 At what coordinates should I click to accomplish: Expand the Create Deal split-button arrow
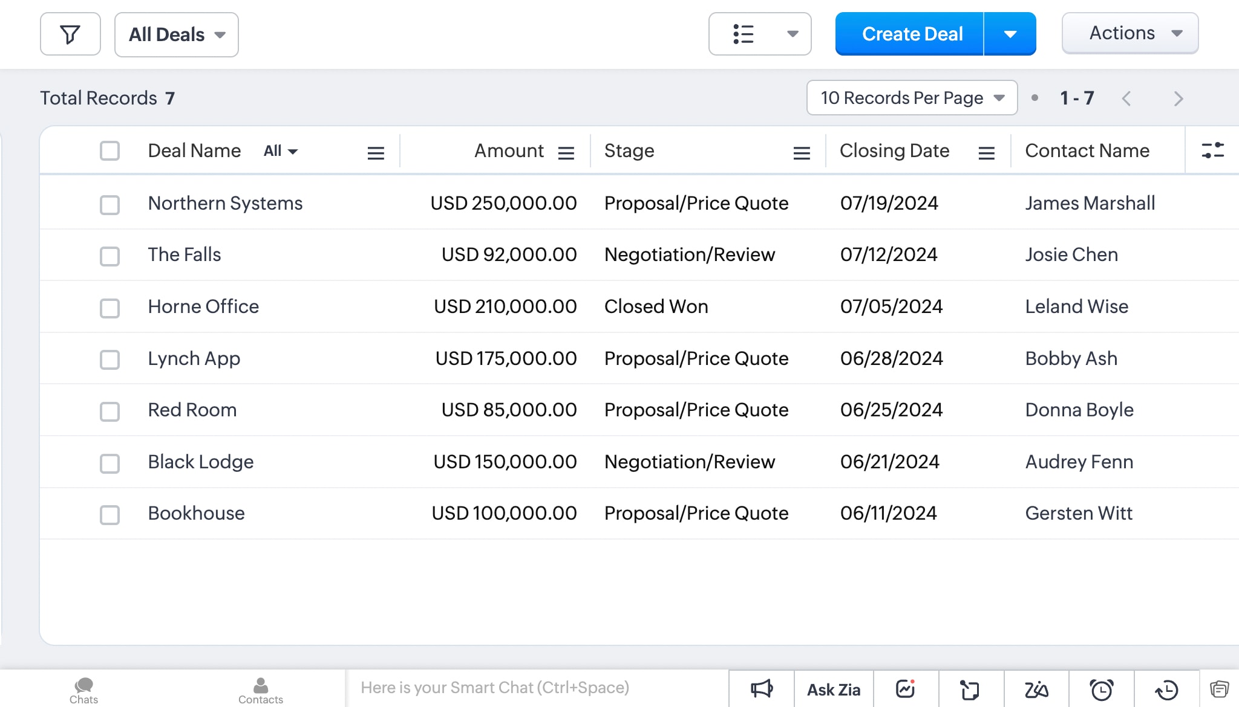(1010, 34)
